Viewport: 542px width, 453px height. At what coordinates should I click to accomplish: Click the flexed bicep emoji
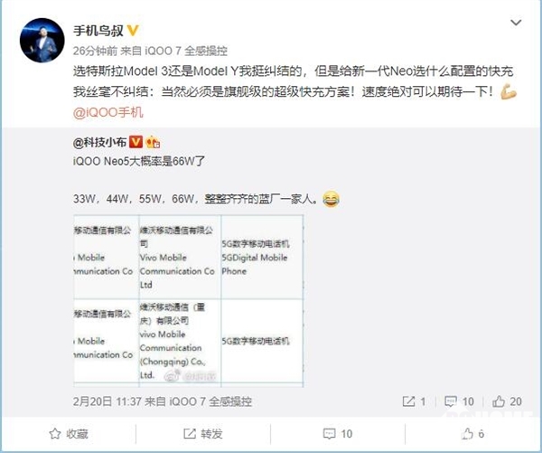click(x=509, y=92)
